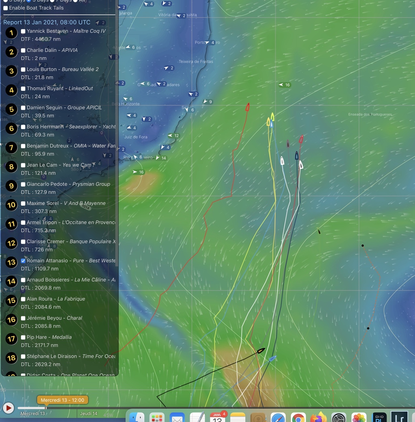Image resolution: width=415 pixels, height=422 pixels.
Task: Click the wind marker showing 14 near Rio
Action: pos(161,158)
